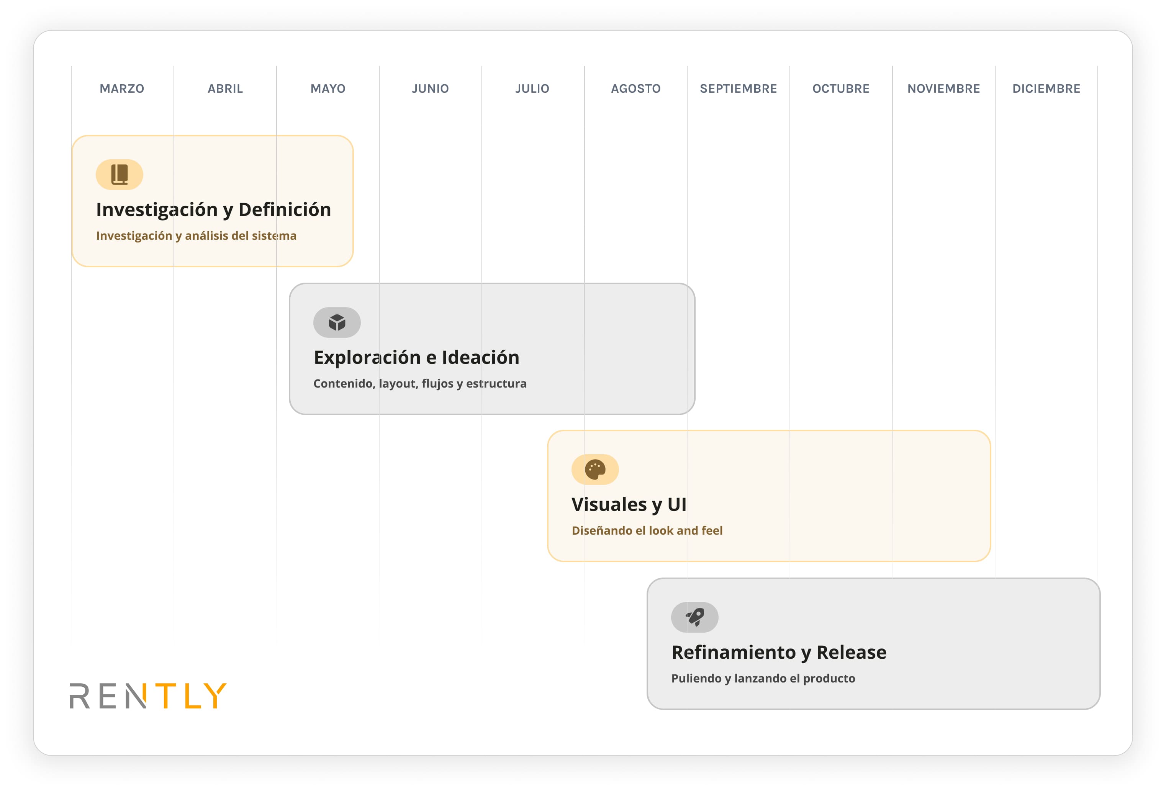Click the Visuales y UI heading
1166x792 pixels.
pos(629,505)
